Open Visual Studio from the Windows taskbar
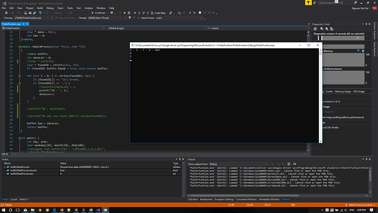The width and height of the screenshot is (378, 213). pyautogui.click(x=98, y=210)
